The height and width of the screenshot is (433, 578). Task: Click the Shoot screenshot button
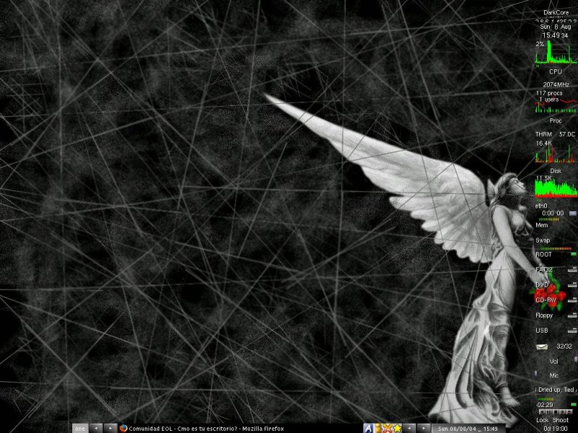coord(561,420)
